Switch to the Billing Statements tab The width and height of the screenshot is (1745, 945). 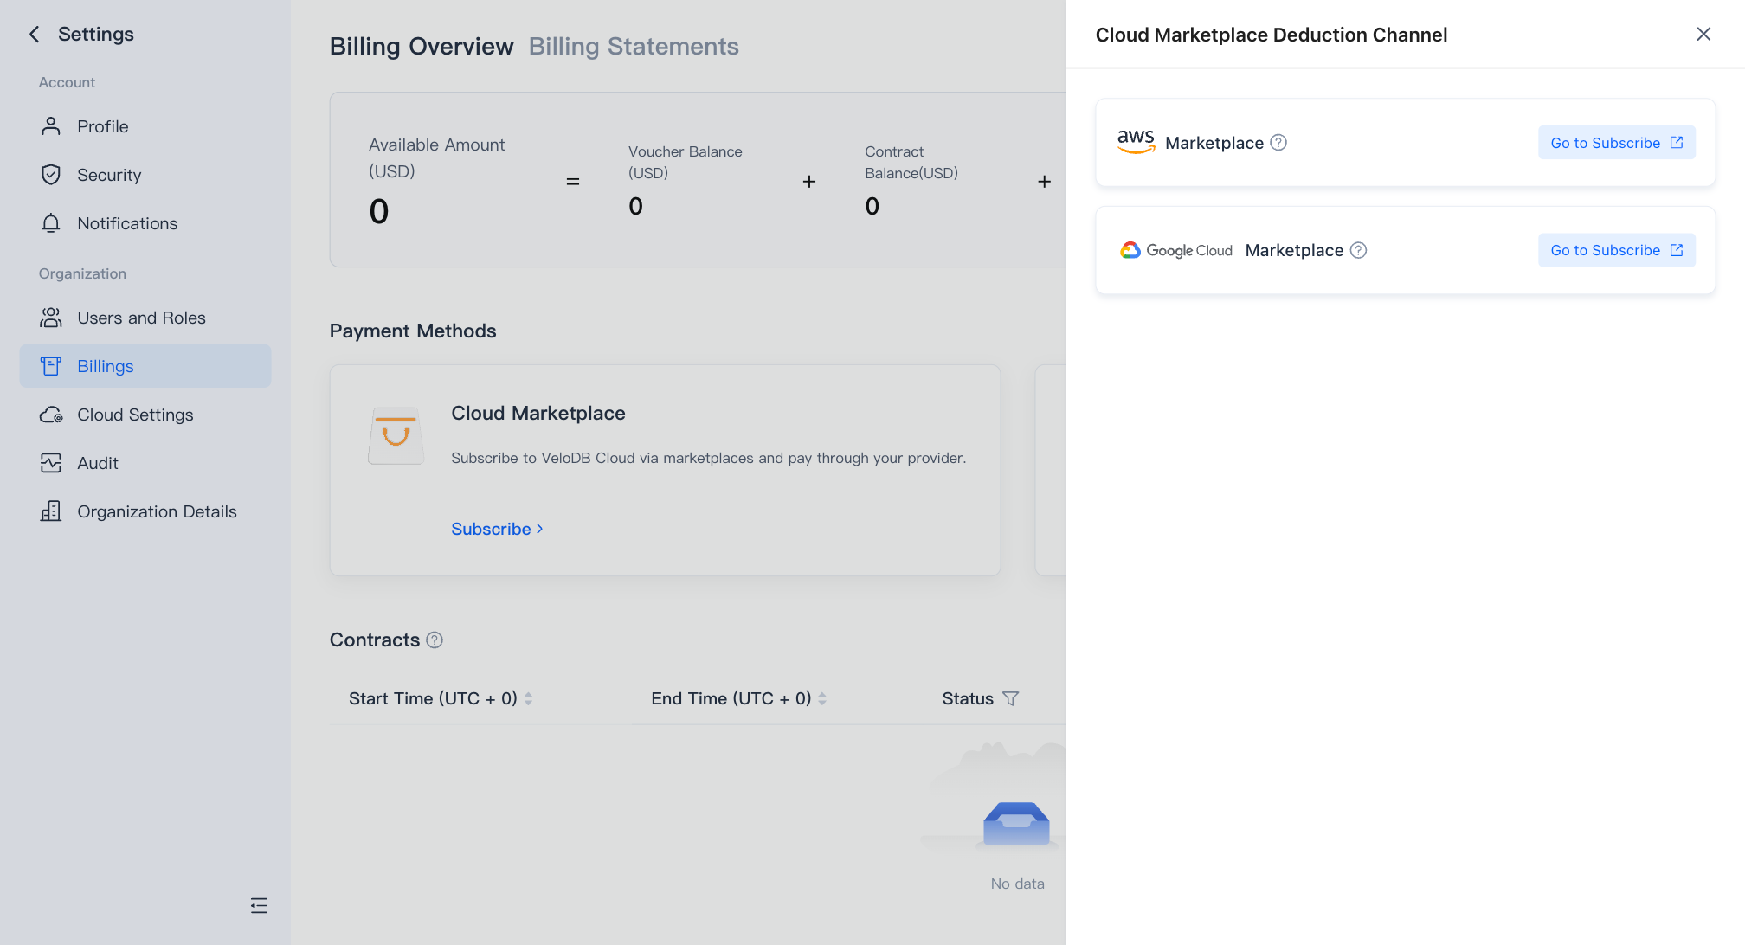point(634,46)
